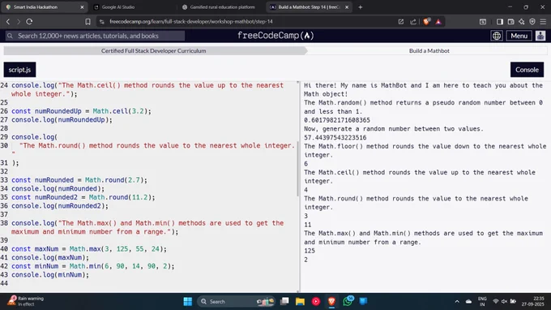551x310 pixels.
Task: Toggle the browser sidebar panel icon
Action: click(x=499, y=21)
